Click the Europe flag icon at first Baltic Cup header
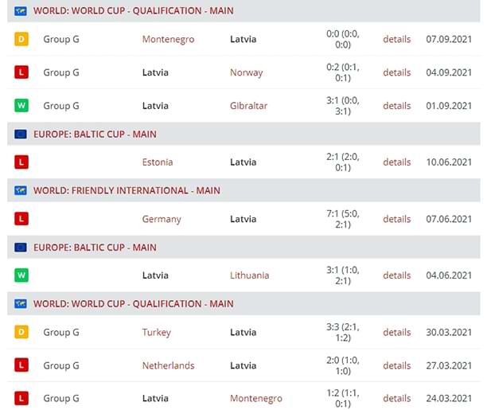 pos(21,135)
